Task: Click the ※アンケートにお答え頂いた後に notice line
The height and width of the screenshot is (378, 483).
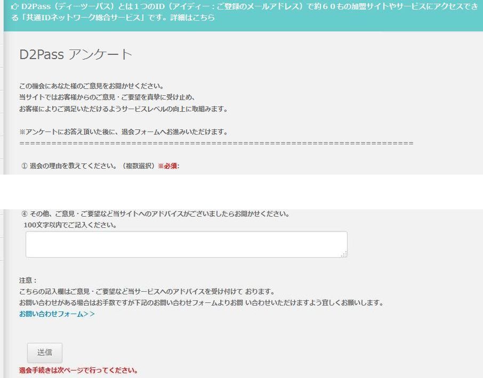Action: (124, 132)
